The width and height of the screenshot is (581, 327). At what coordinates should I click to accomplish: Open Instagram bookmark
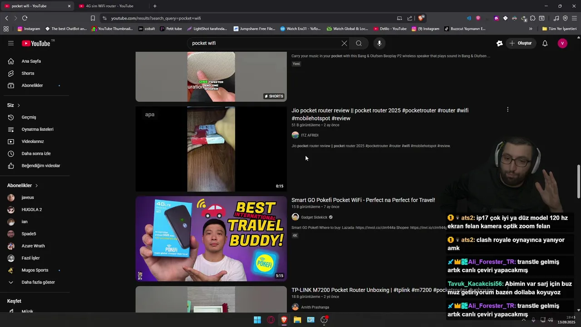point(29,29)
